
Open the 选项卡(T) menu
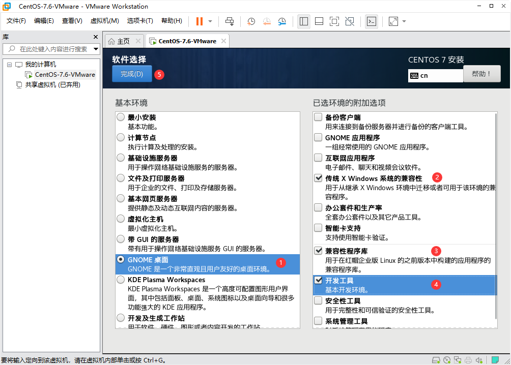[140, 21]
